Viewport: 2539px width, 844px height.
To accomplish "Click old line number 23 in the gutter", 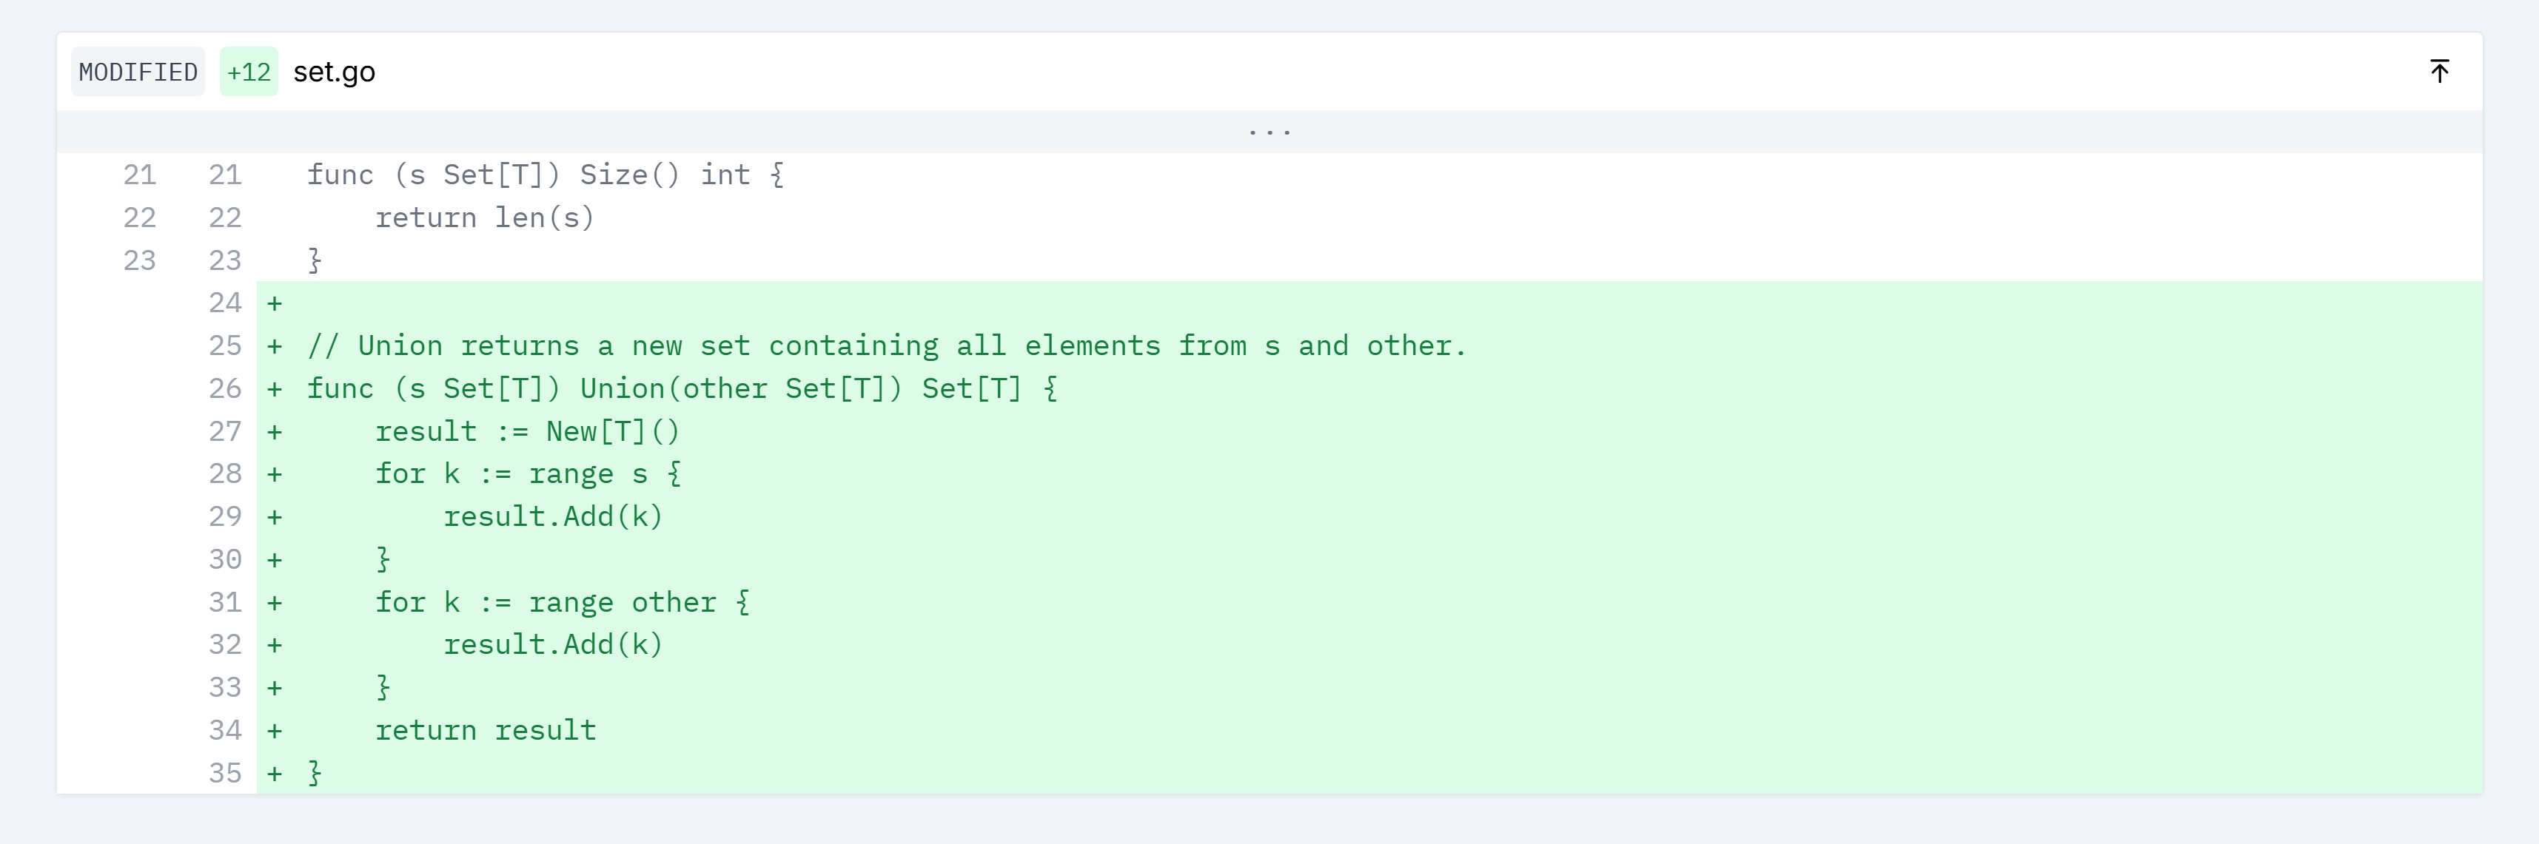I will point(139,260).
